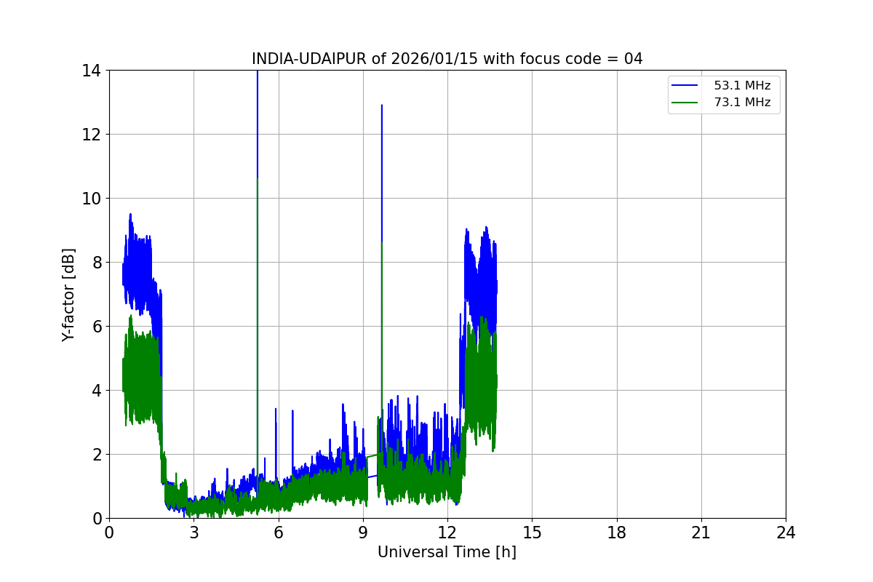Click the plot title INDIA-UDAIPUR of 2026/01/15
Screen dimensions: 873x582
coord(447,59)
